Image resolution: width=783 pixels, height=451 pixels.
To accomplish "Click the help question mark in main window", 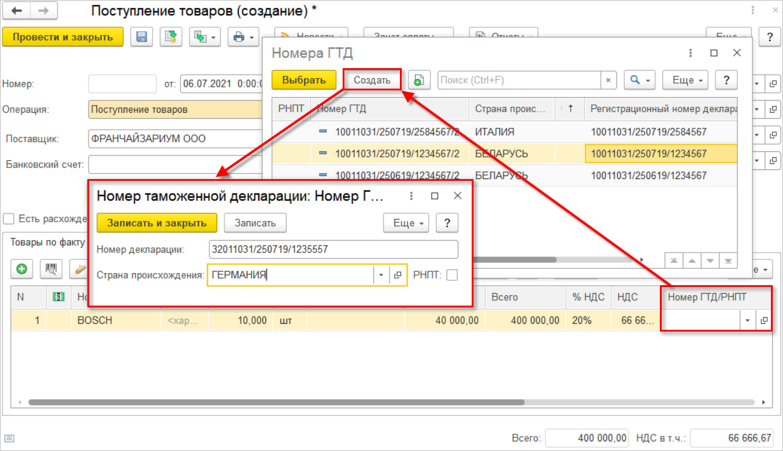I will pos(770,37).
